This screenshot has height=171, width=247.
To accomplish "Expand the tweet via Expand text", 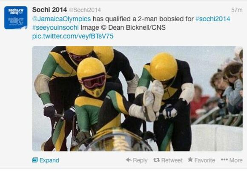I will [49, 160].
